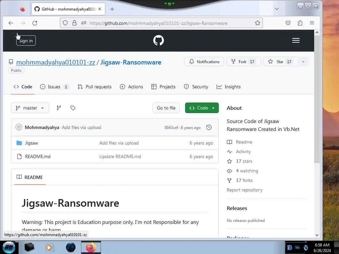
Task: View branches icon next to master
Action: coord(59,108)
